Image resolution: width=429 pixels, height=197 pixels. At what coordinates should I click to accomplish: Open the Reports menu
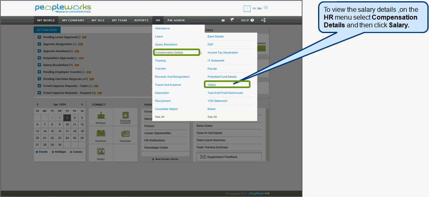point(141,20)
